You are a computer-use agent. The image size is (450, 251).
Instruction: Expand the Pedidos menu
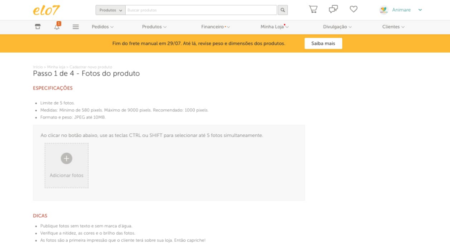pyautogui.click(x=103, y=27)
